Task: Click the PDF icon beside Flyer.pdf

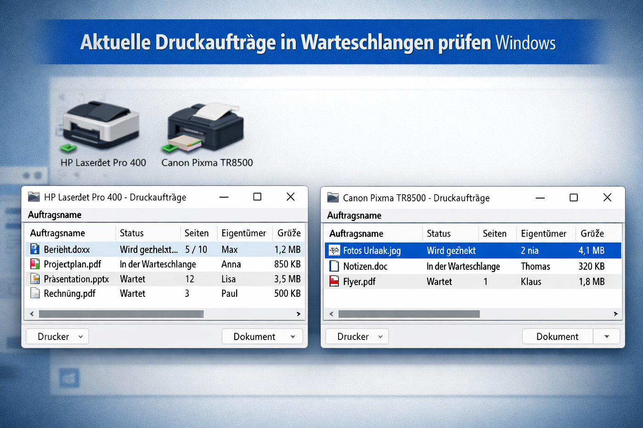Action: coord(334,282)
